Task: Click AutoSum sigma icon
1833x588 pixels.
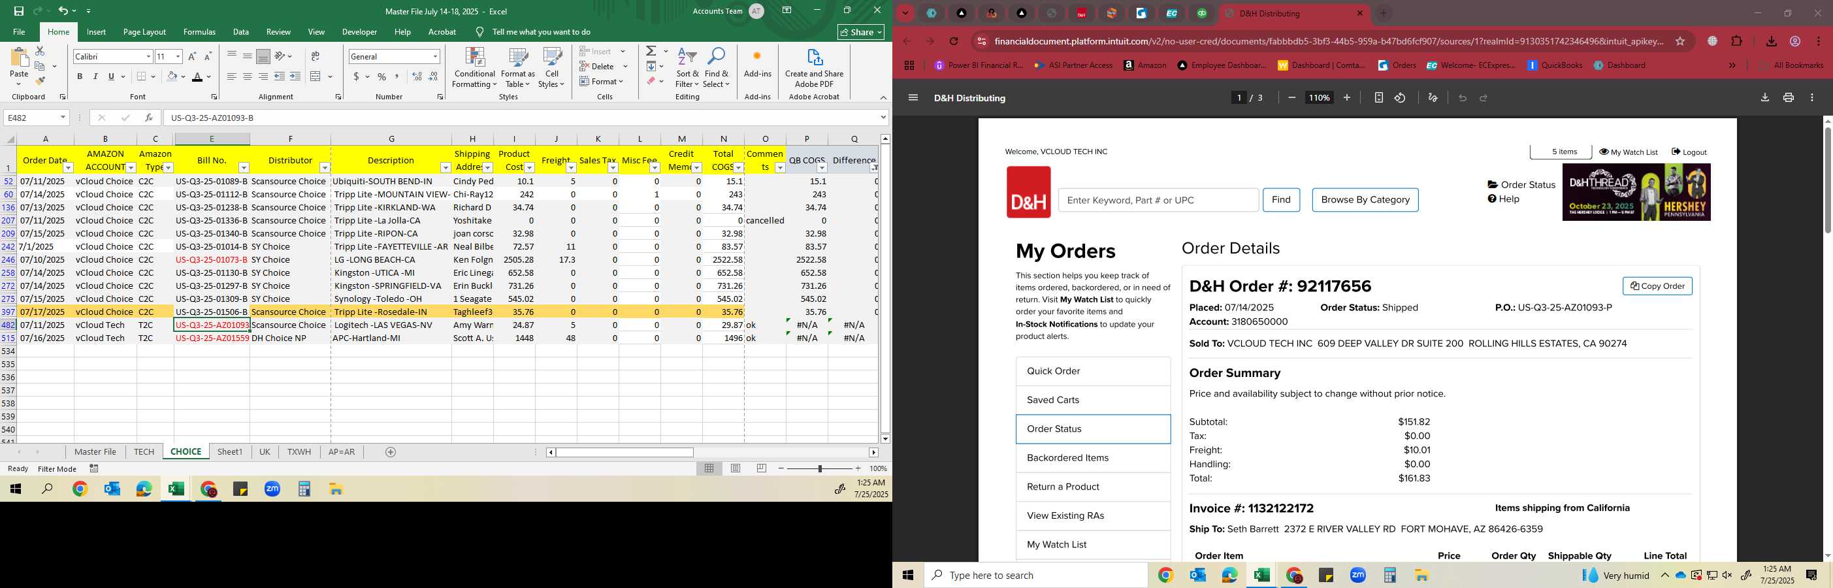Action: [651, 51]
